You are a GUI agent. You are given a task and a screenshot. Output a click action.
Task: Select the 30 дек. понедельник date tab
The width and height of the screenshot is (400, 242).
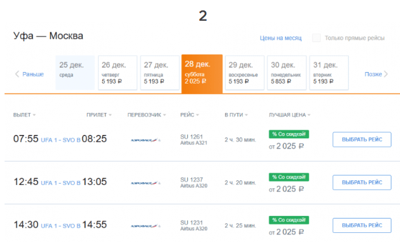click(287, 73)
